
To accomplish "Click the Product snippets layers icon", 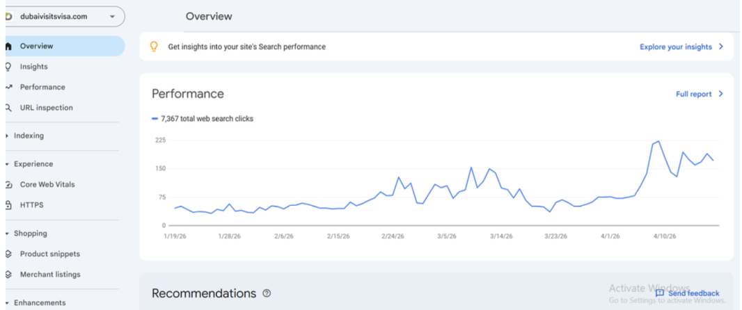I will (8, 254).
